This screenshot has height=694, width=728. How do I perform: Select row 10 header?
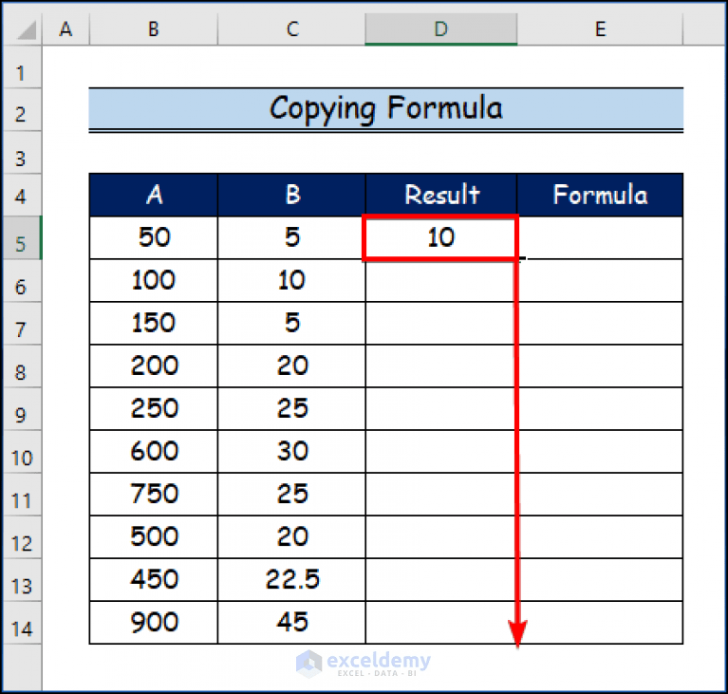(22, 452)
